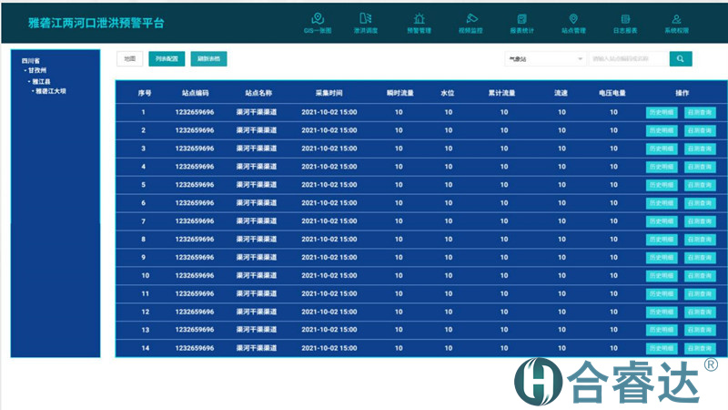Click 历史明细 for row 1
This screenshot has width=728, height=410.
(x=662, y=112)
